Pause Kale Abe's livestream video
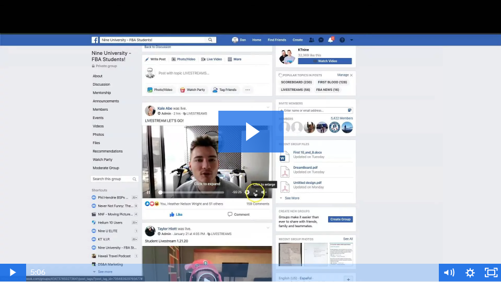 pyautogui.click(x=148, y=192)
